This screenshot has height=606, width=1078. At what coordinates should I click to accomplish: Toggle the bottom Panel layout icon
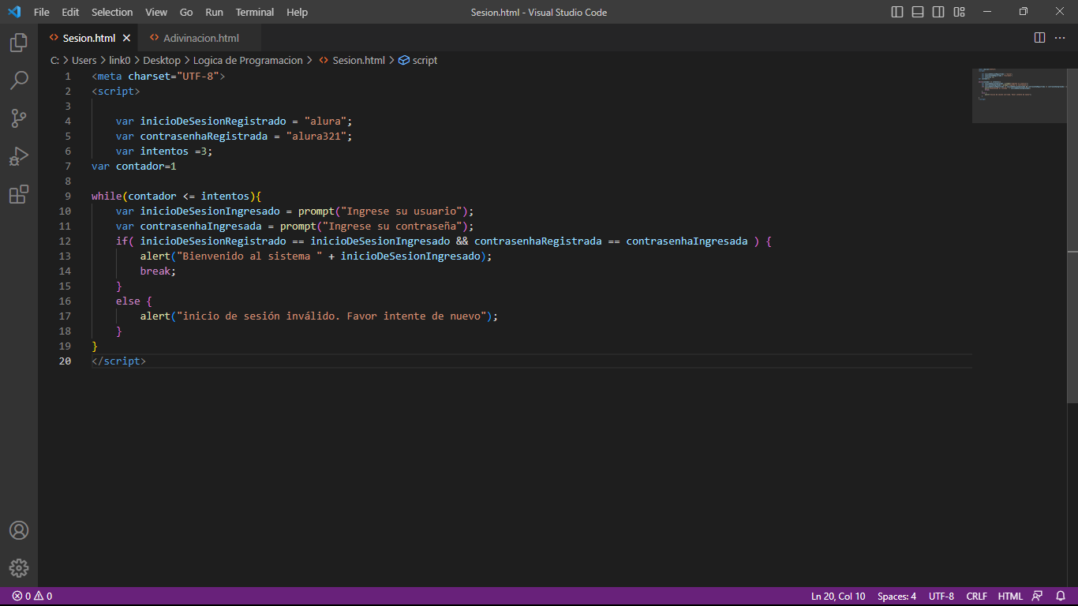click(918, 12)
